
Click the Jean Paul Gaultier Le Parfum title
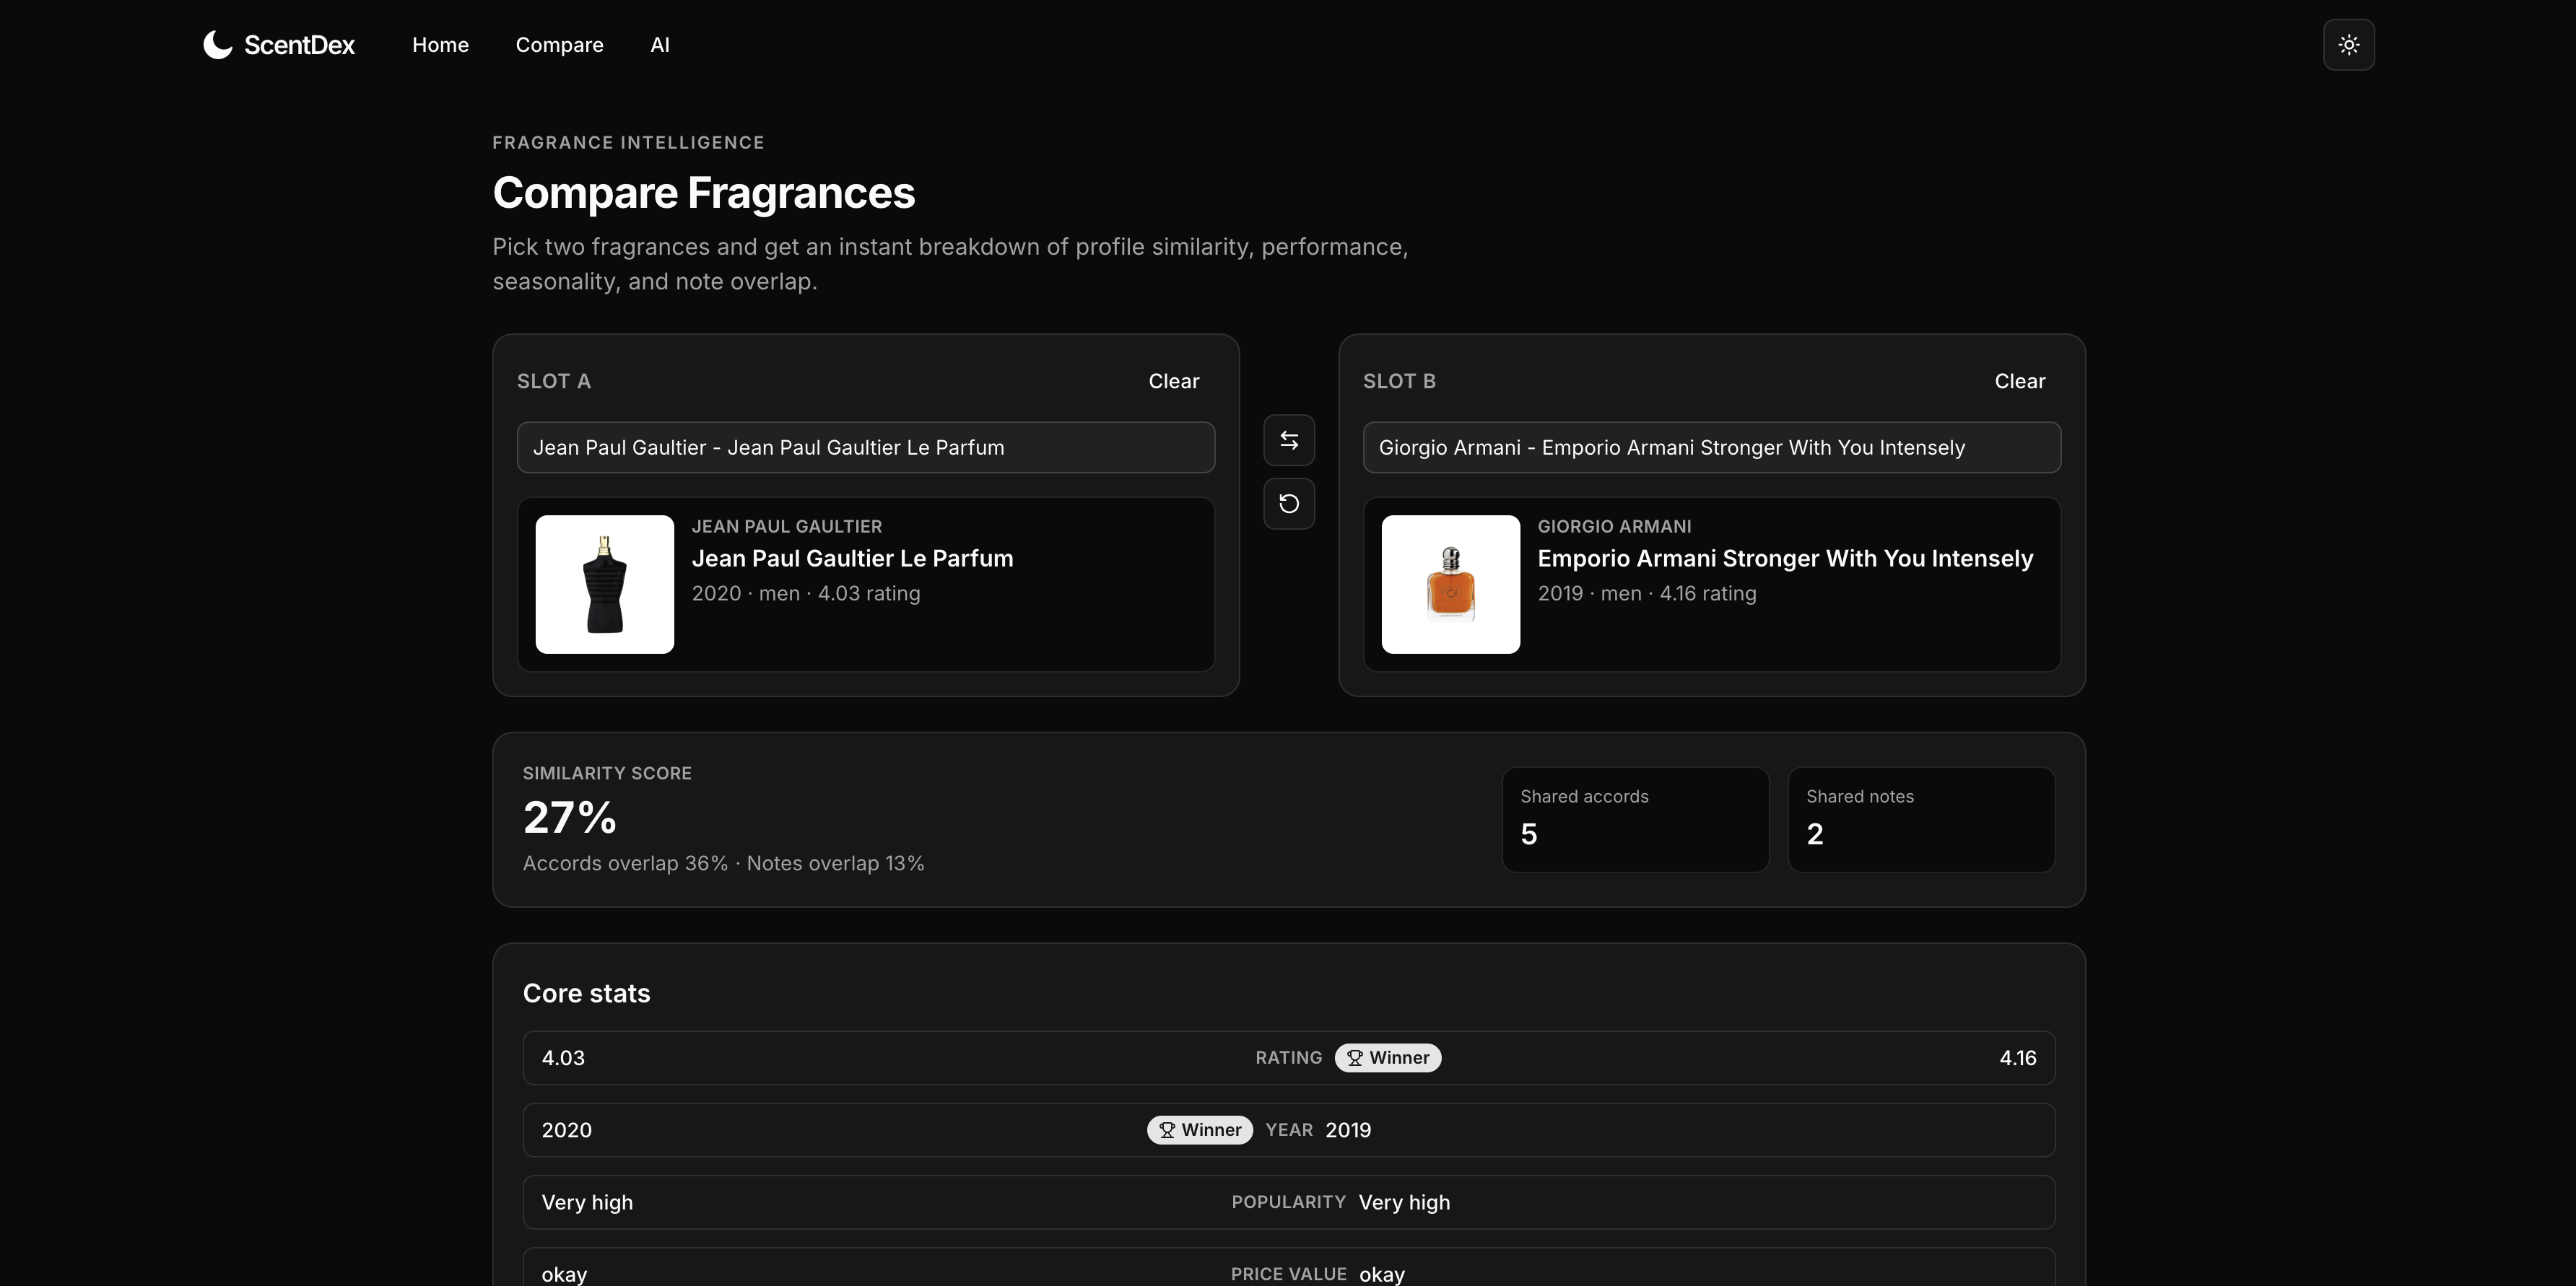(852, 559)
